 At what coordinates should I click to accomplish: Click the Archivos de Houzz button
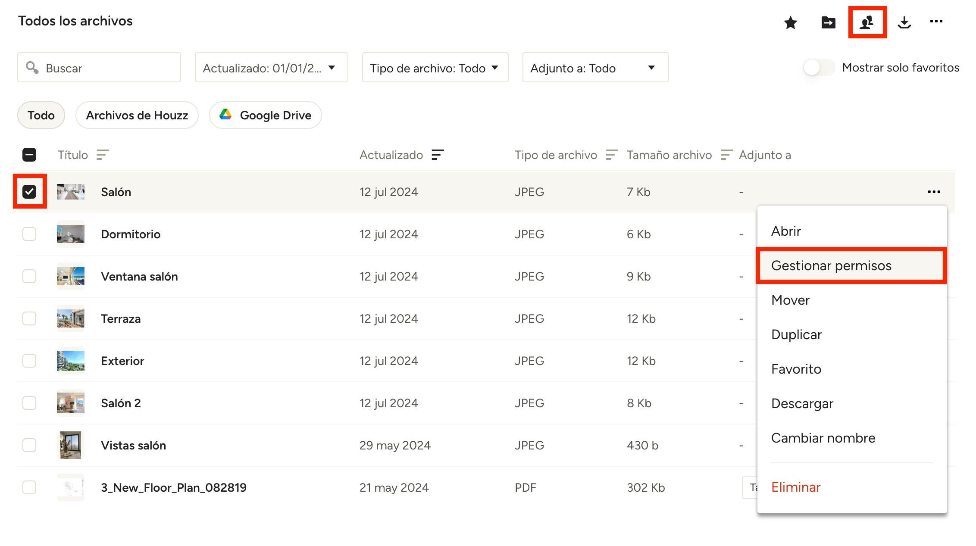click(137, 115)
